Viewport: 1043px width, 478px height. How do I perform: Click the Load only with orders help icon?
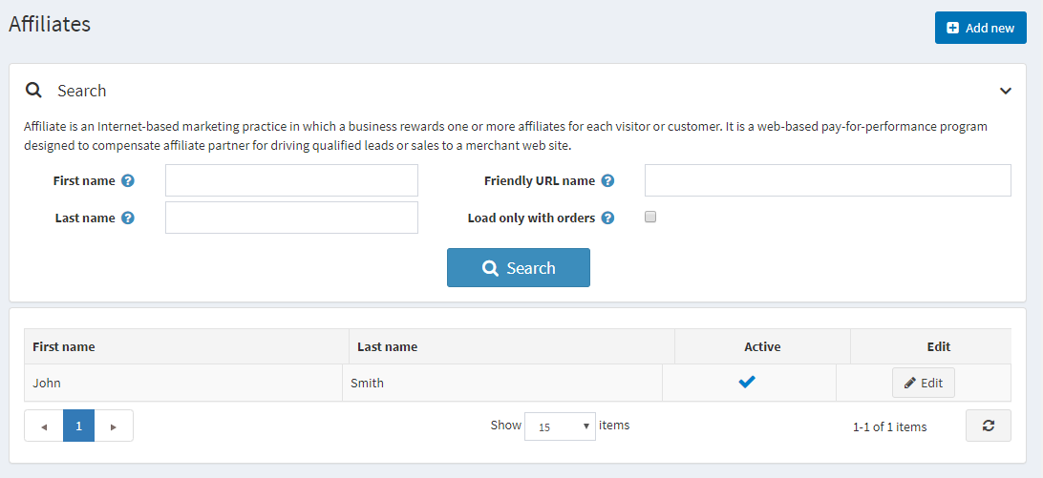tap(607, 218)
